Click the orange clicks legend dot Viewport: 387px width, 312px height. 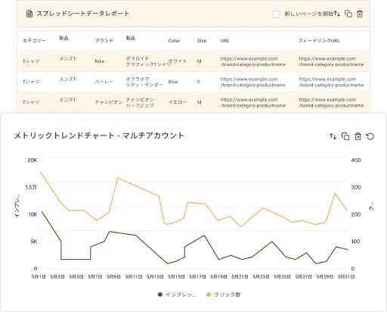click(x=209, y=295)
